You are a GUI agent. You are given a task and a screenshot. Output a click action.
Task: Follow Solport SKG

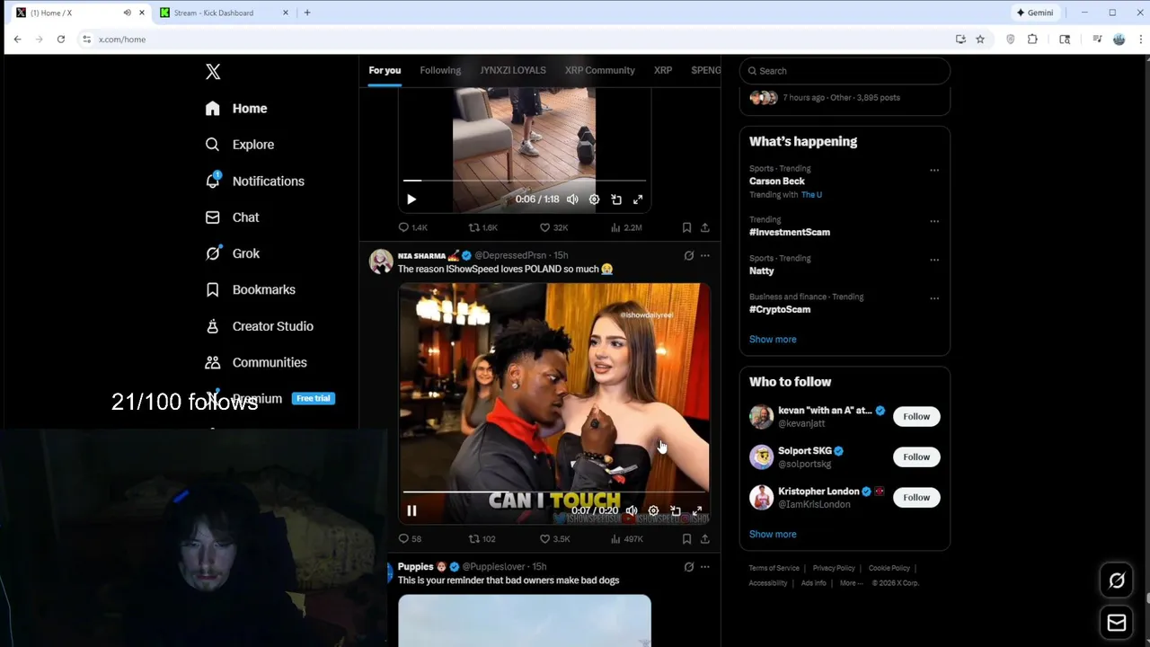pyautogui.click(x=916, y=457)
